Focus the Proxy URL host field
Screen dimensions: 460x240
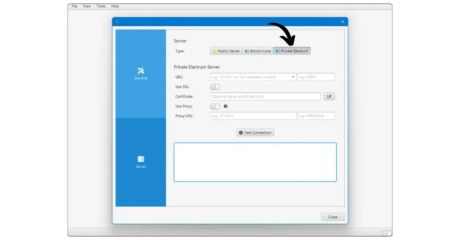point(253,116)
